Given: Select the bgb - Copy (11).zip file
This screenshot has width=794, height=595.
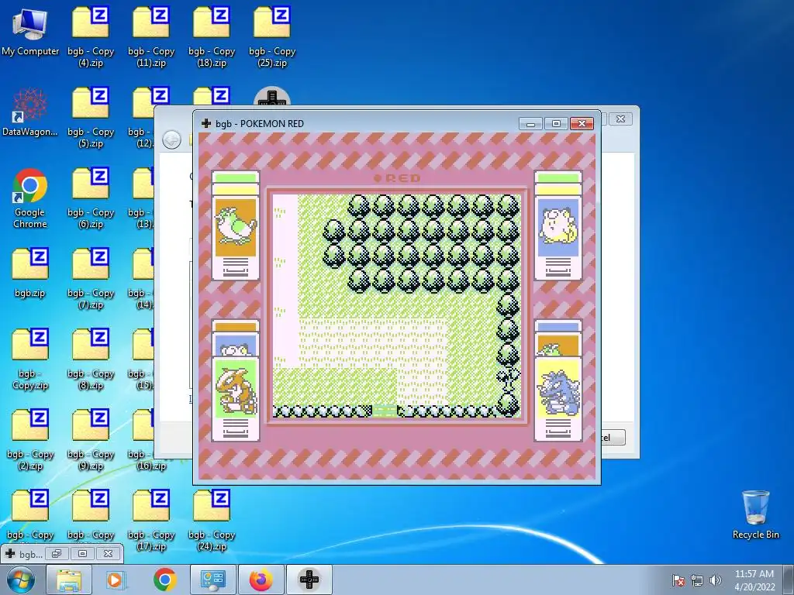Looking at the screenshot, I should [151, 36].
